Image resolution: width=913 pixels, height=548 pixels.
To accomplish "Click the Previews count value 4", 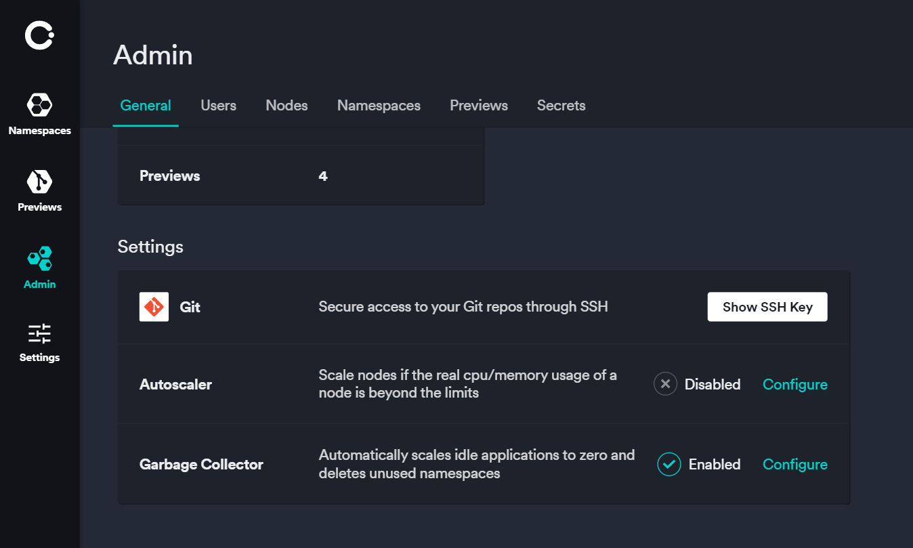I will point(323,176).
